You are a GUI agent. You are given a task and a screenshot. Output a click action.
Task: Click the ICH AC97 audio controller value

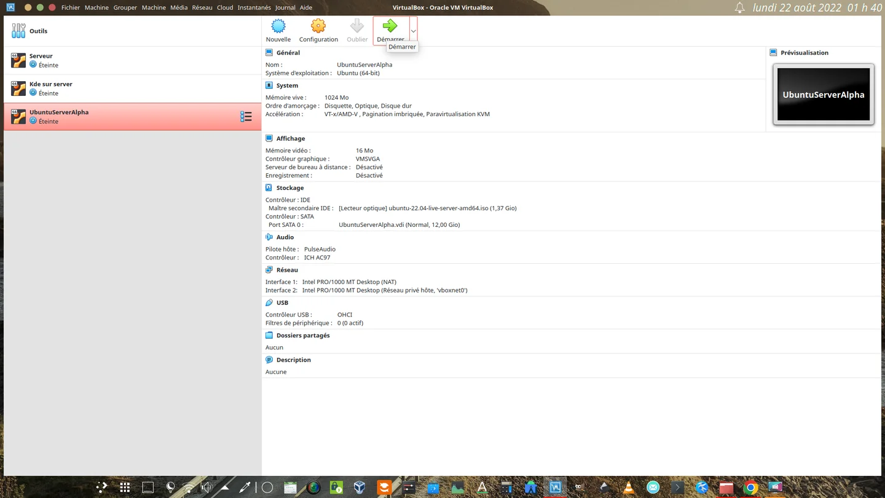(317, 258)
